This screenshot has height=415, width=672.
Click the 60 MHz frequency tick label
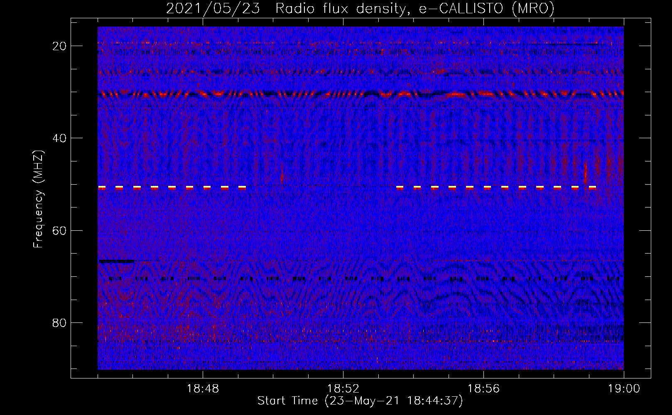pyautogui.click(x=60, y=230)
